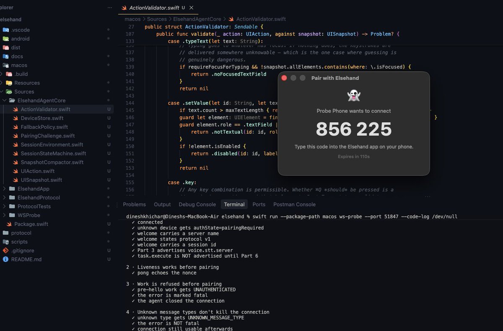Click the macos folder icon
Image resolution: width=503 pixels, height=331 pixels.
[x=5, y=65]
